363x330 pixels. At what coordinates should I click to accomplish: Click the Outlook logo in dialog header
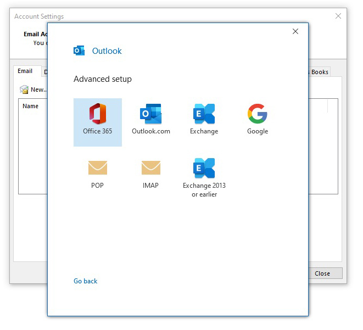point(79,51)
